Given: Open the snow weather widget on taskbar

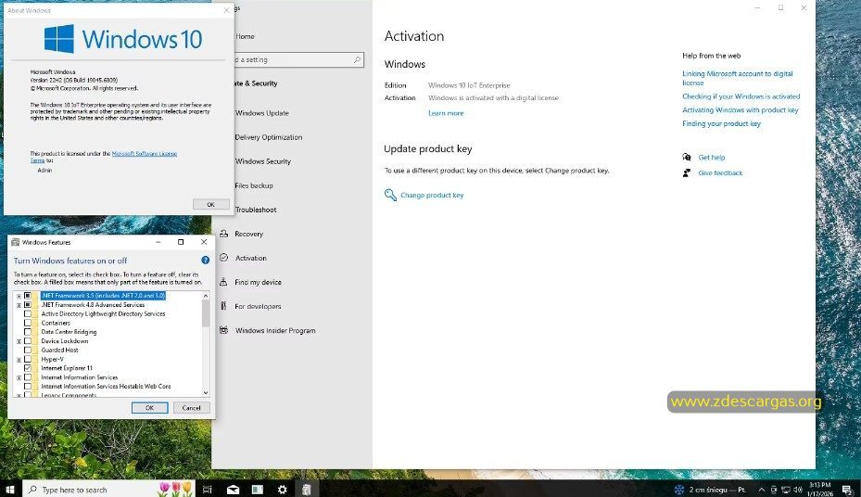Looking at the screenshot, I should pos(709,490).
